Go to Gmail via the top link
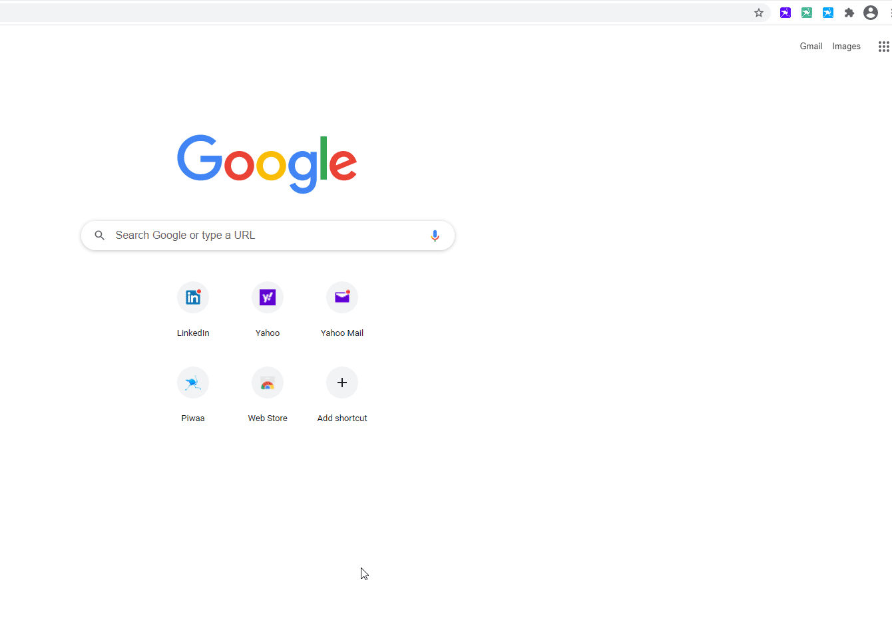This screenshot has height=636, width=892. point(811,47)
